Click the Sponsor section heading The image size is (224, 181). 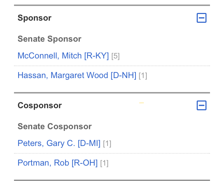[34, 18]
